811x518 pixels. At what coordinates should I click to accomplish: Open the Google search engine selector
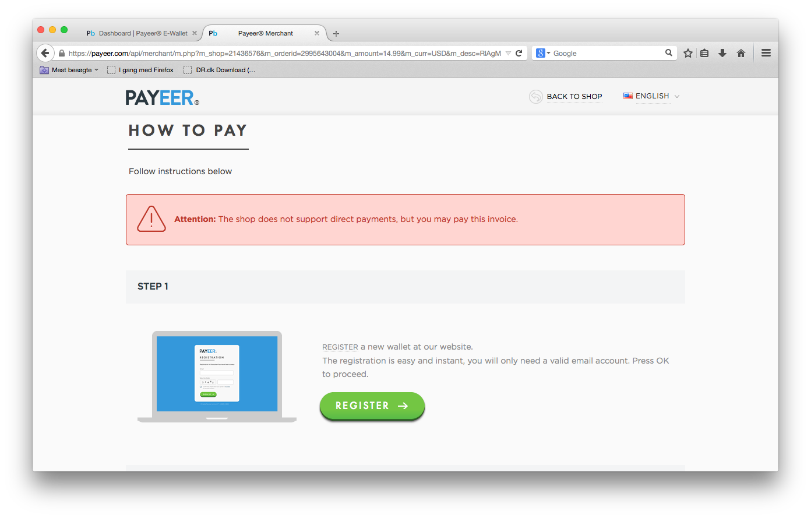[x=543, y=53]
